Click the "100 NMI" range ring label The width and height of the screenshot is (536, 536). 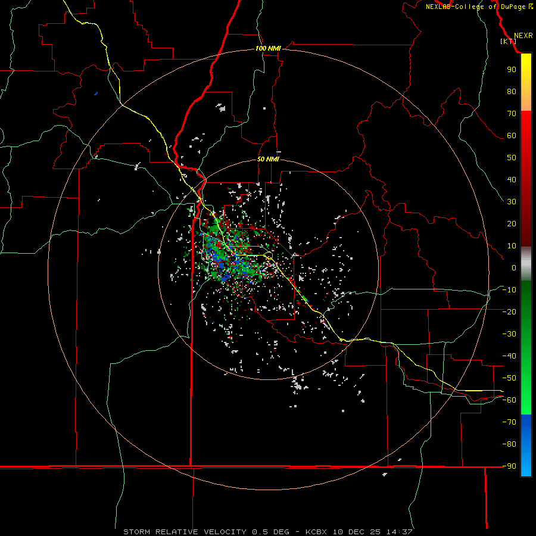(268, 49)
